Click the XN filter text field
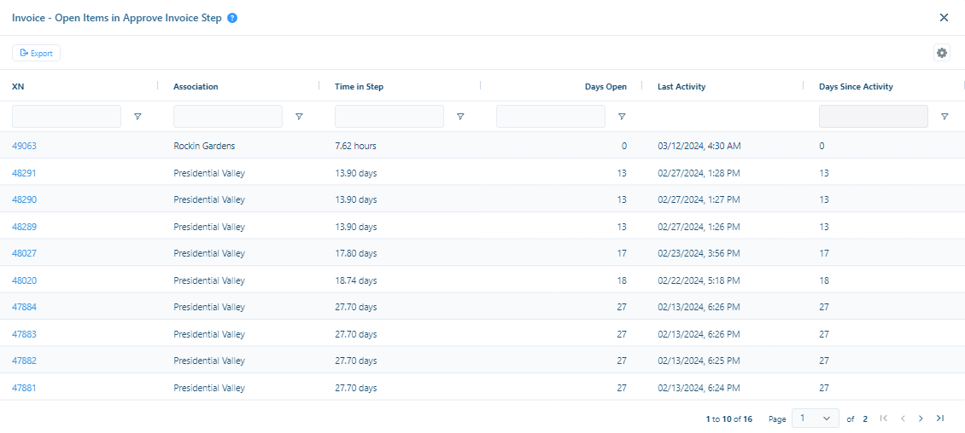This screenshot has height=433, width=965. pyautogui.click(x=67, y=117)
